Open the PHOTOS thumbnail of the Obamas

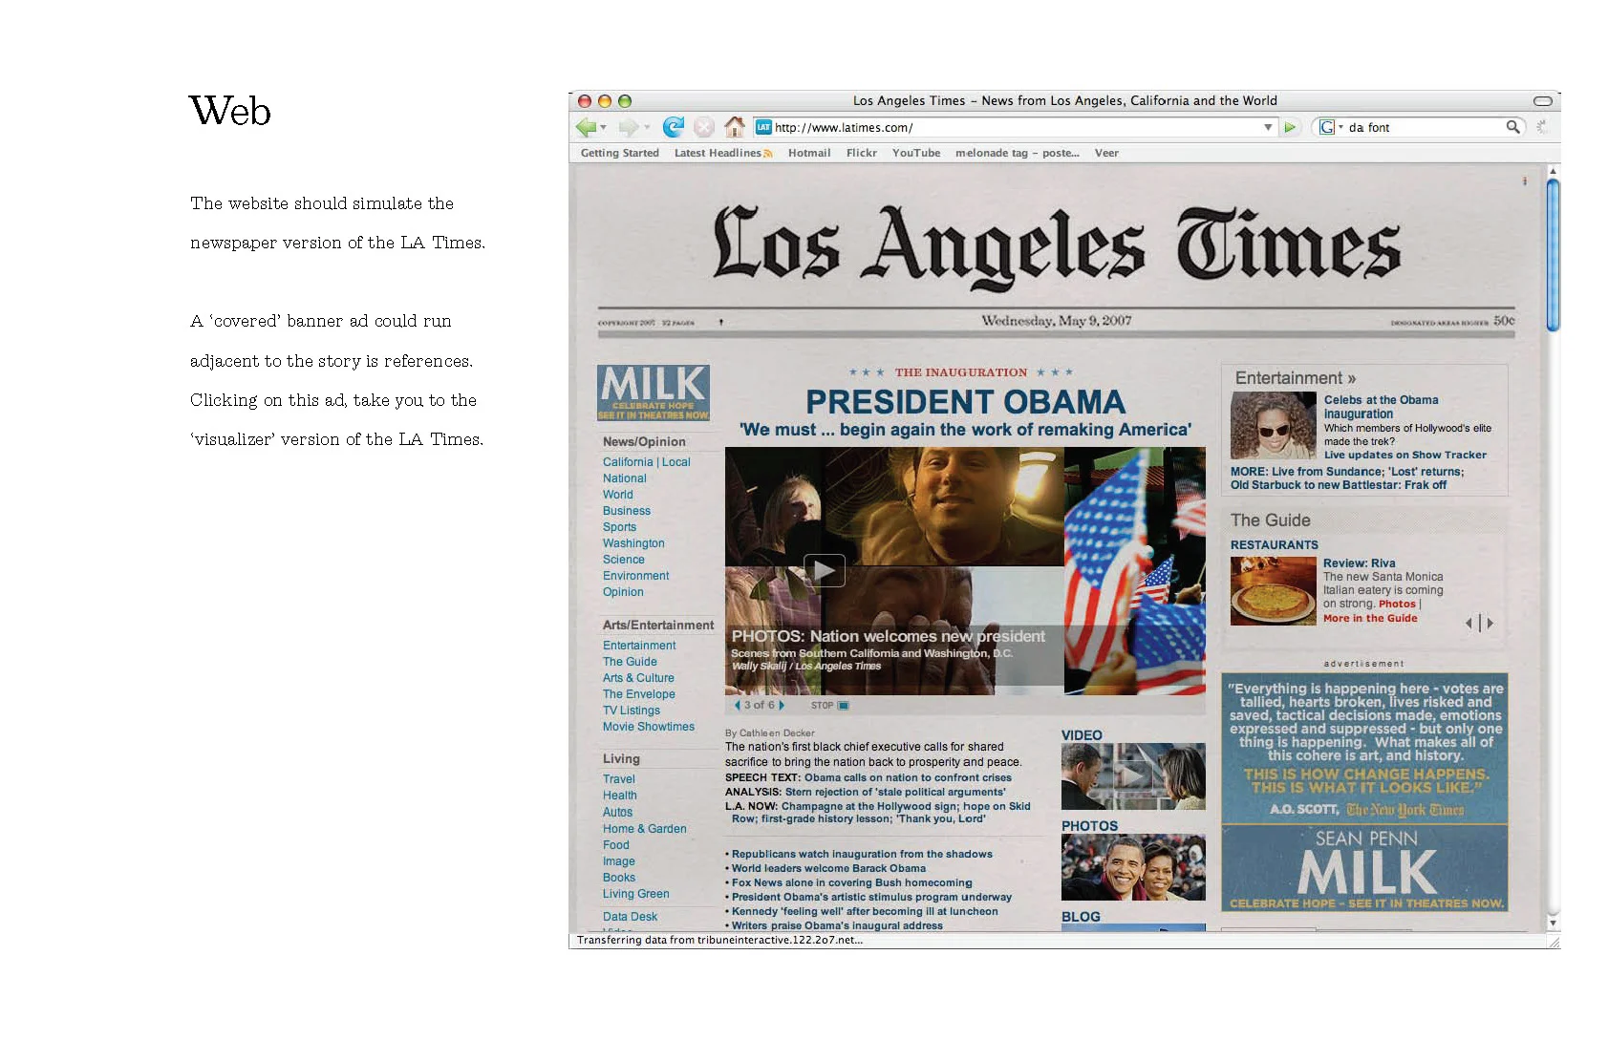click(1132, 867)
